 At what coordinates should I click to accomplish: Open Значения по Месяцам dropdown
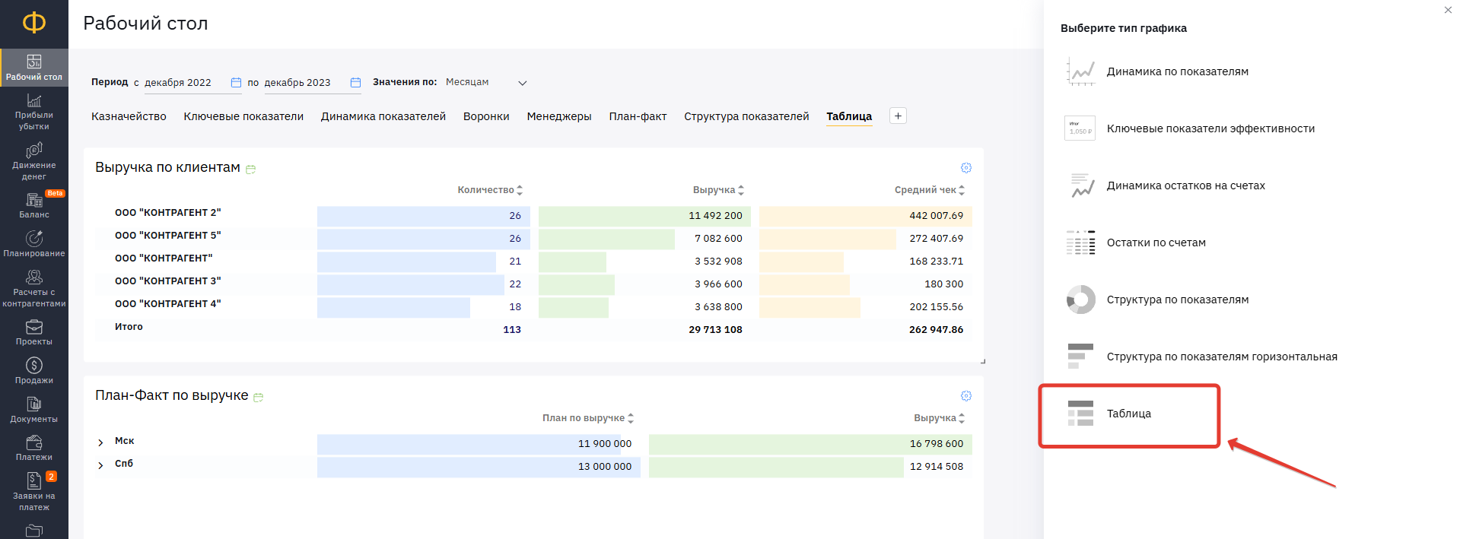coord(485,82)
